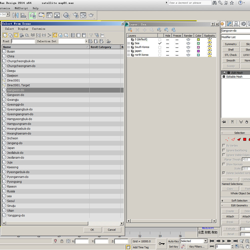Click the Find input field
This screenshot has width=250, height=250.
tap(23, 41)
